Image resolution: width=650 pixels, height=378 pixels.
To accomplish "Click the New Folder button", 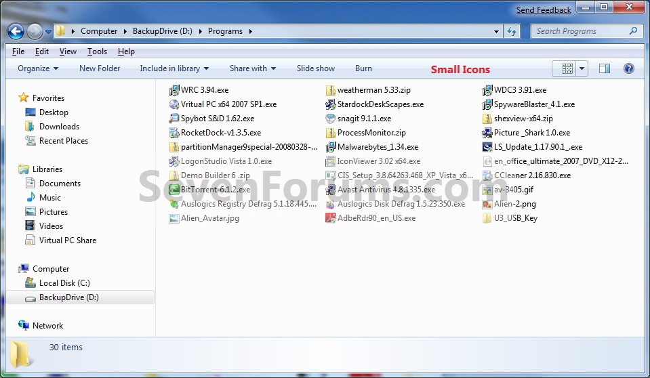I will 100,68.
